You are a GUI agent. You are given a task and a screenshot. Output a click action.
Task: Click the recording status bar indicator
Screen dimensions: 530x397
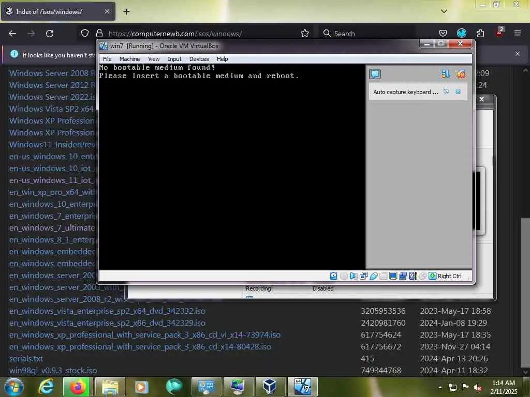[x=403, y=276]
